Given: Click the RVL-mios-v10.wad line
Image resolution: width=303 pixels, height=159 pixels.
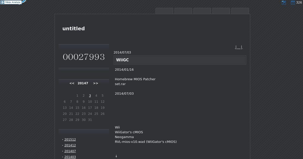Looking at the screenshot, I should pos(146,142).
